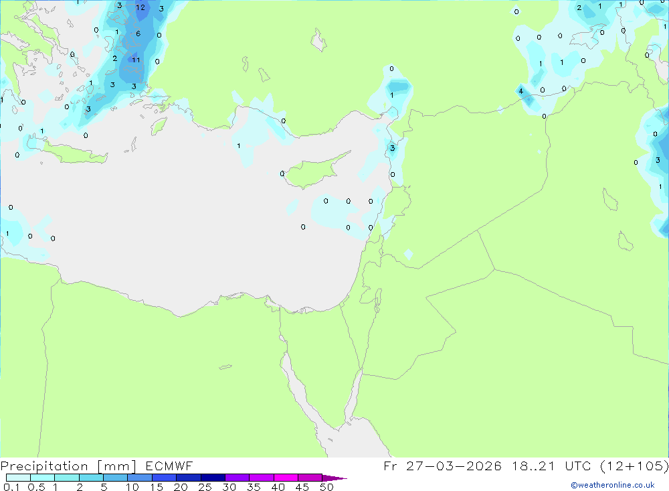Click the legend label '20'
This screenshot has height=491, width=669.
coord(181,487)
